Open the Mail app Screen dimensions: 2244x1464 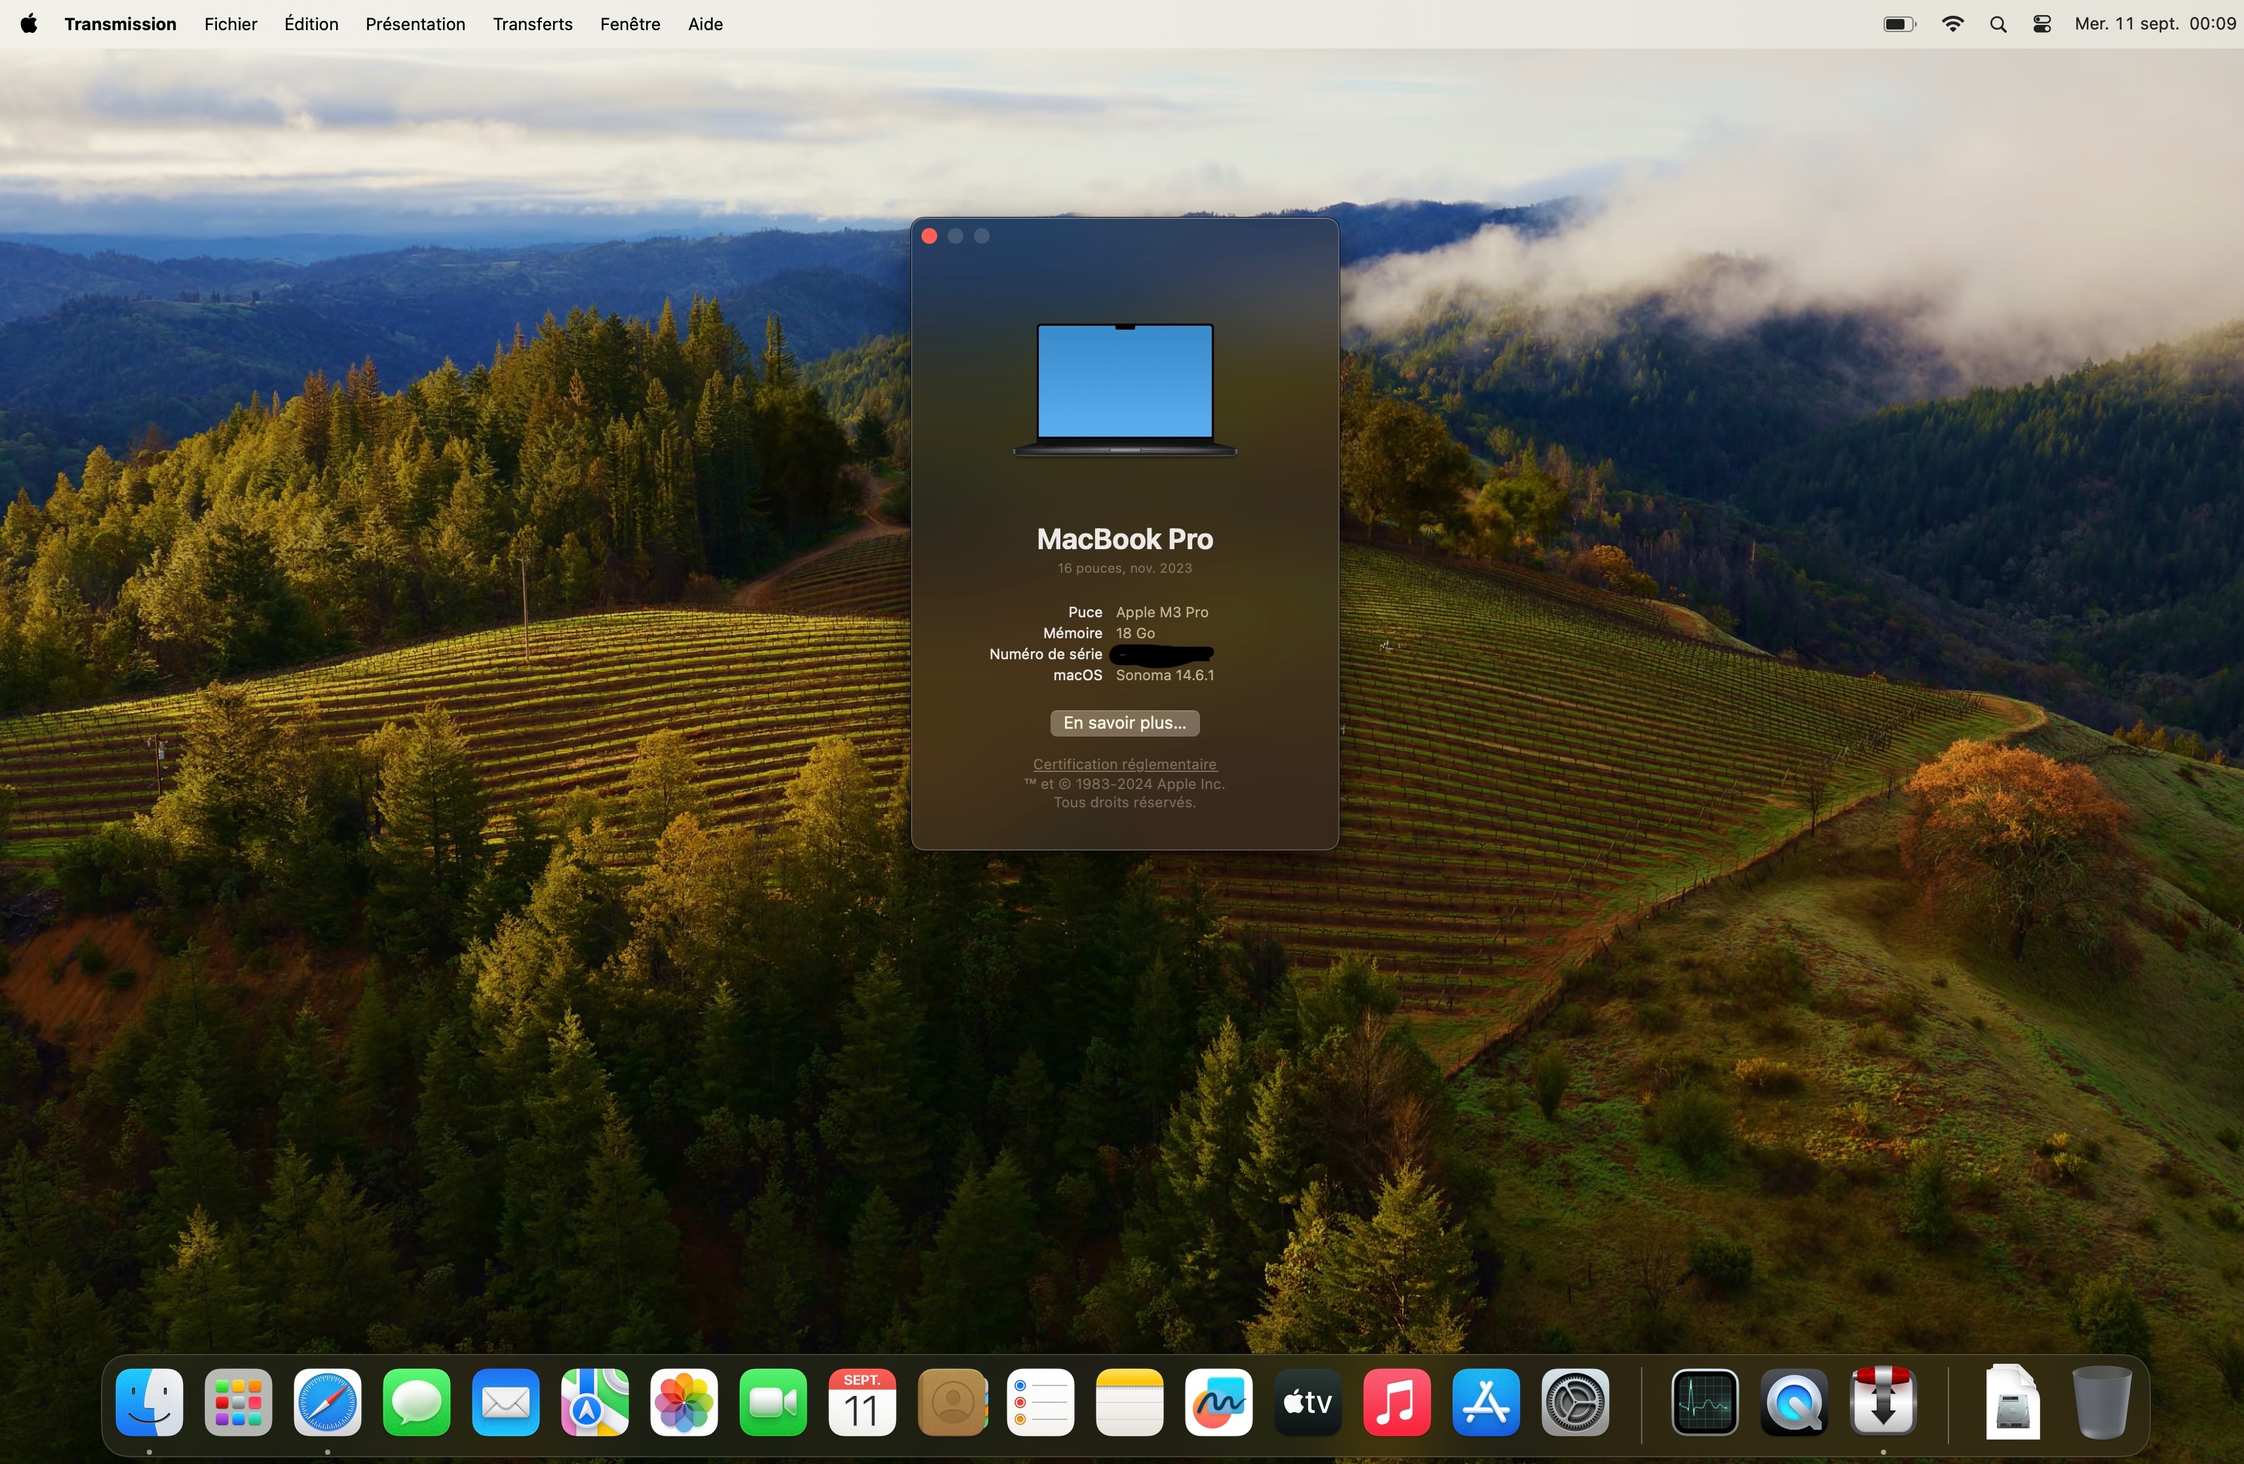[505, 1402]
